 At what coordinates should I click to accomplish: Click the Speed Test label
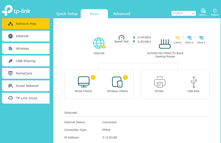[121, 41]
